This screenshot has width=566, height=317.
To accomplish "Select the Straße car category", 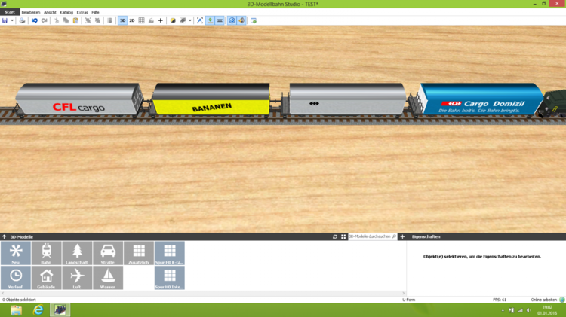I will pos(108,253).
